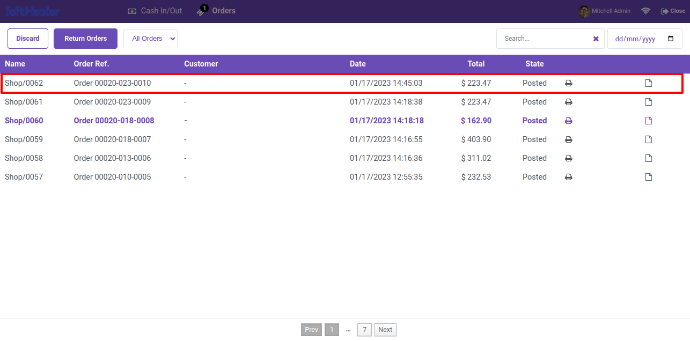Click the Discard button

[x=28, y=39]
